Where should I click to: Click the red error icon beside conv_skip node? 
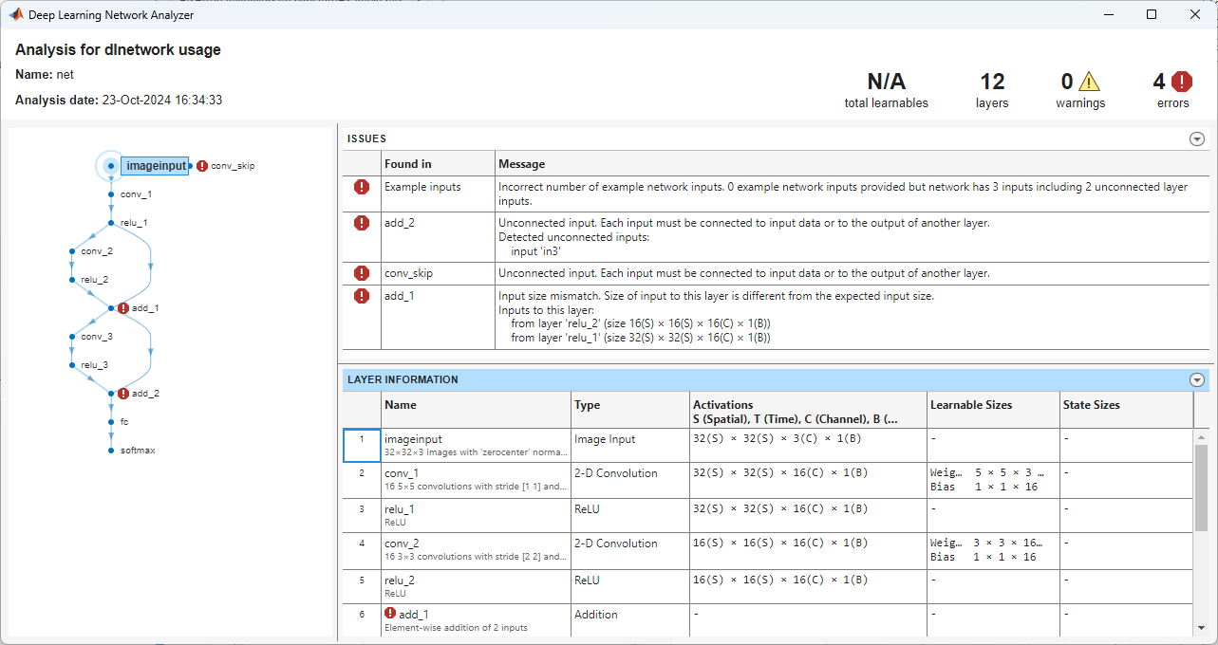(x=202, y=166)
